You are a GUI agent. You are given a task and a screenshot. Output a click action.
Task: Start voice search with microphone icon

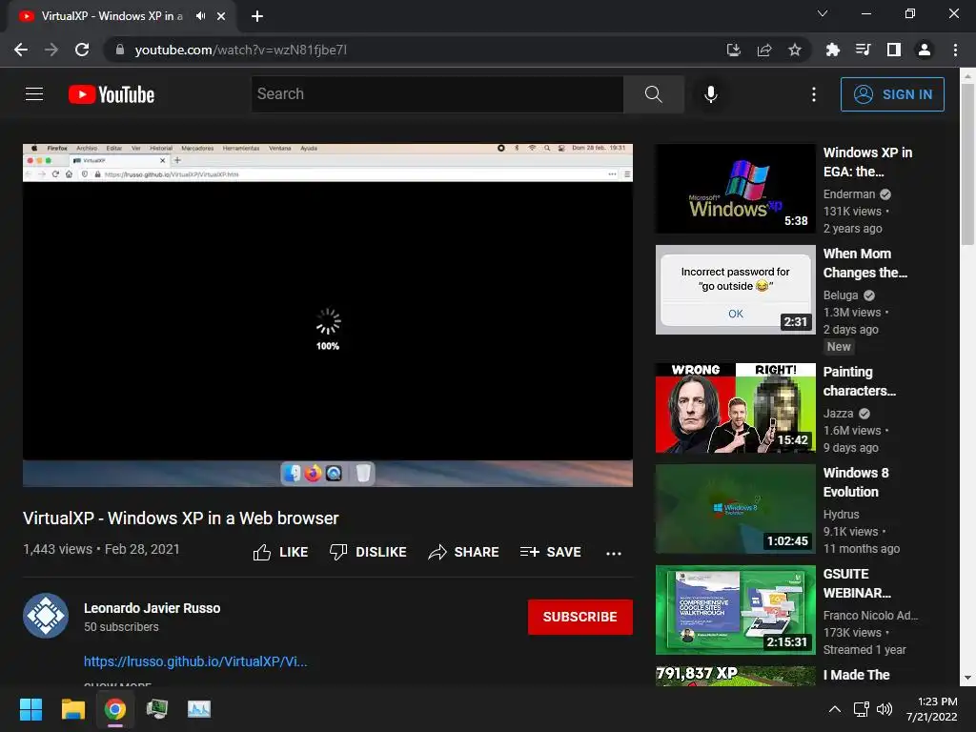point(710,94)
